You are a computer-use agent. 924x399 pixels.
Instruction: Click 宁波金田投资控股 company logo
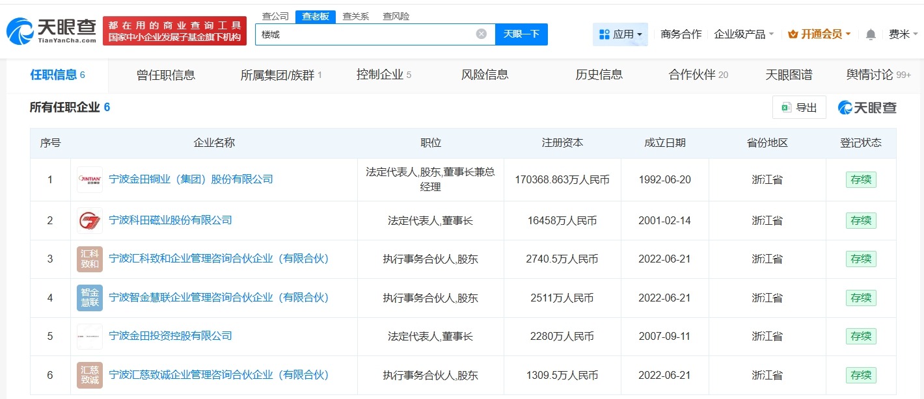tap(89, 336)
